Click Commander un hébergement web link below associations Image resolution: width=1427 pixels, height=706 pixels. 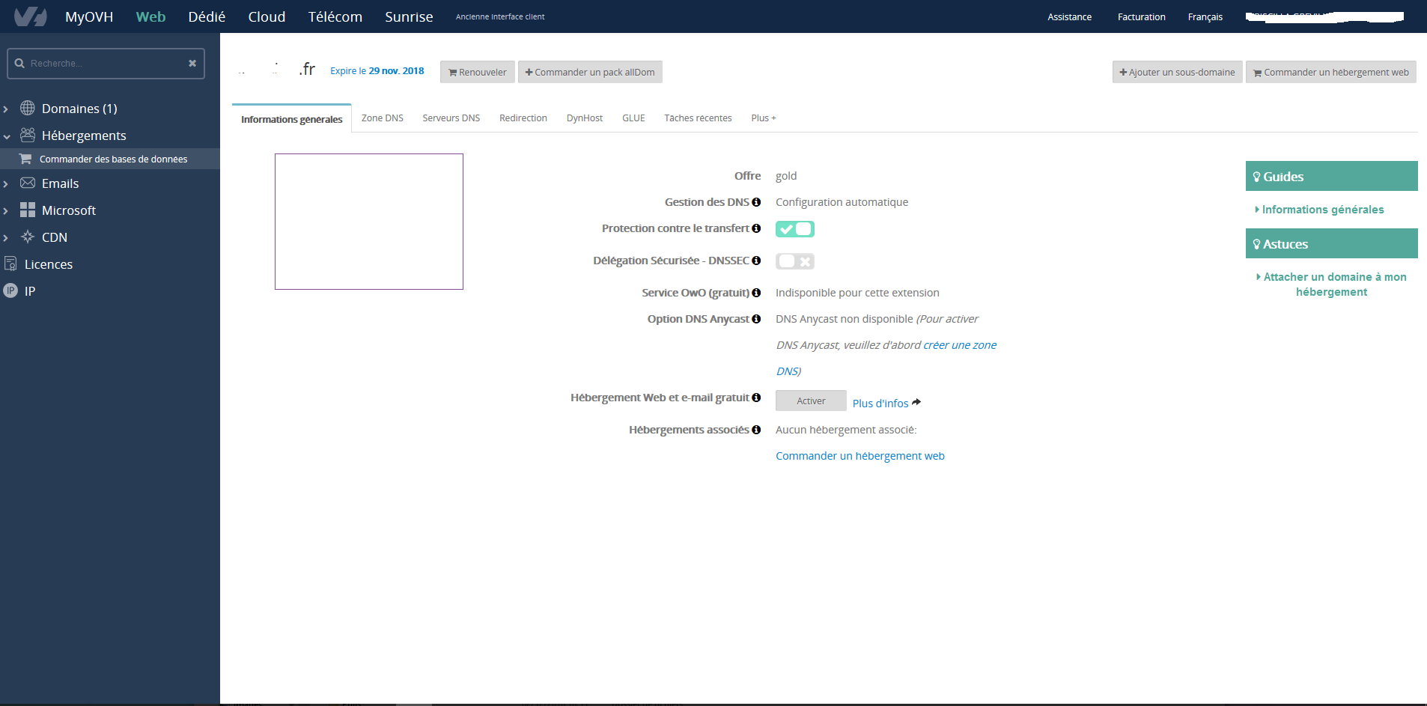tap(859, 456)
